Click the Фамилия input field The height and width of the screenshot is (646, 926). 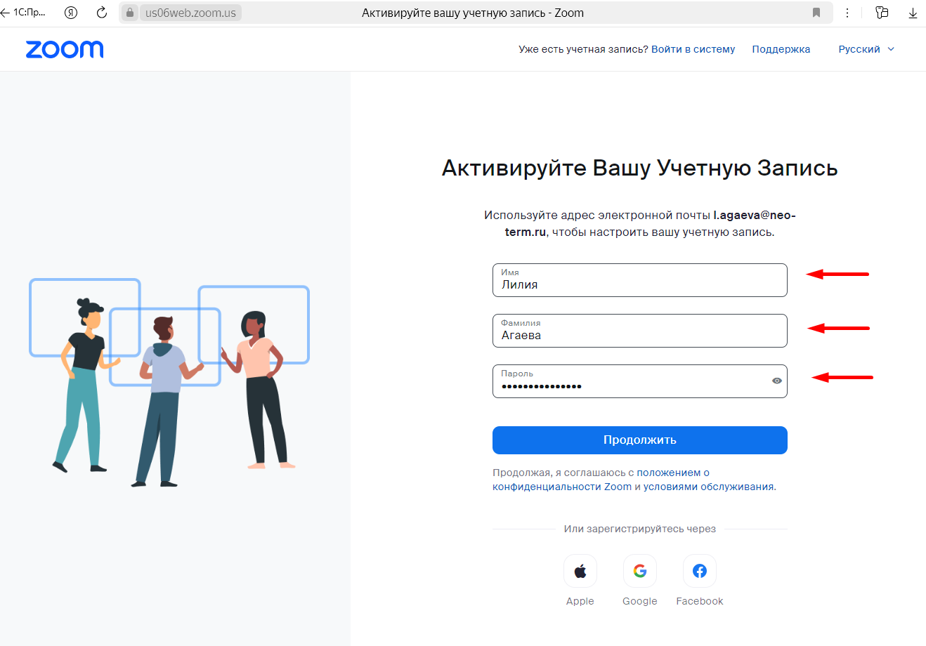coord(640,331)
